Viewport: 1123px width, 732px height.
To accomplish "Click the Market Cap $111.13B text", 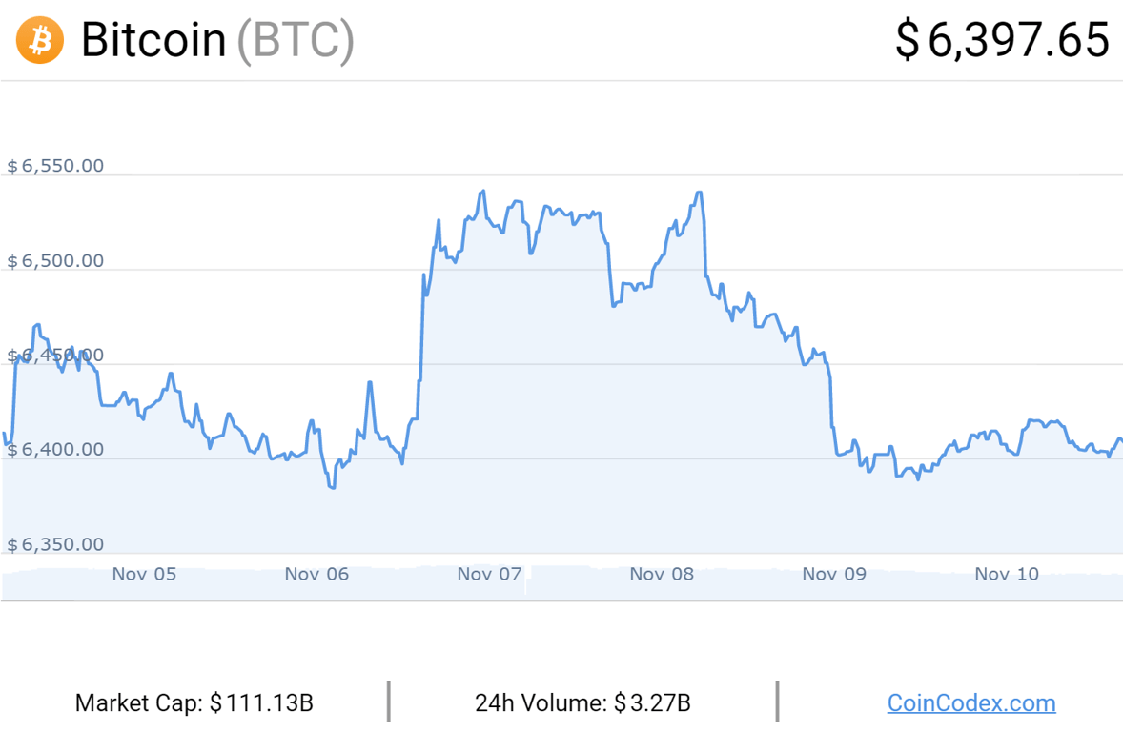I will pyautogui.click(x=194, y=702).
